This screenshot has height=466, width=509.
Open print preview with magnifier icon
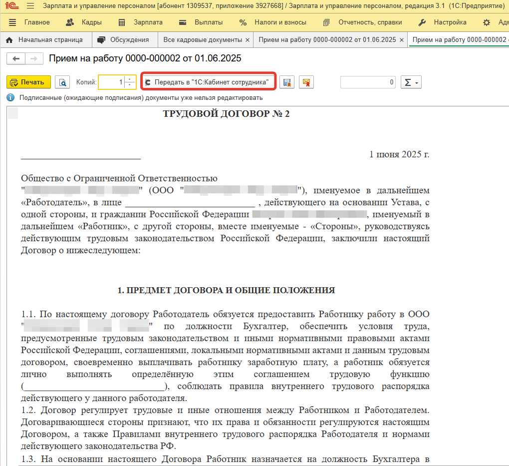pos(63,82)
